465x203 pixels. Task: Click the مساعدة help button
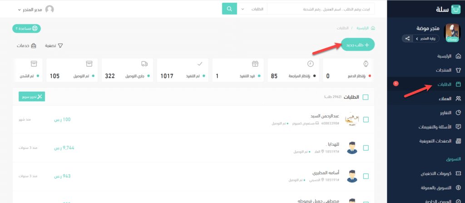26,29
